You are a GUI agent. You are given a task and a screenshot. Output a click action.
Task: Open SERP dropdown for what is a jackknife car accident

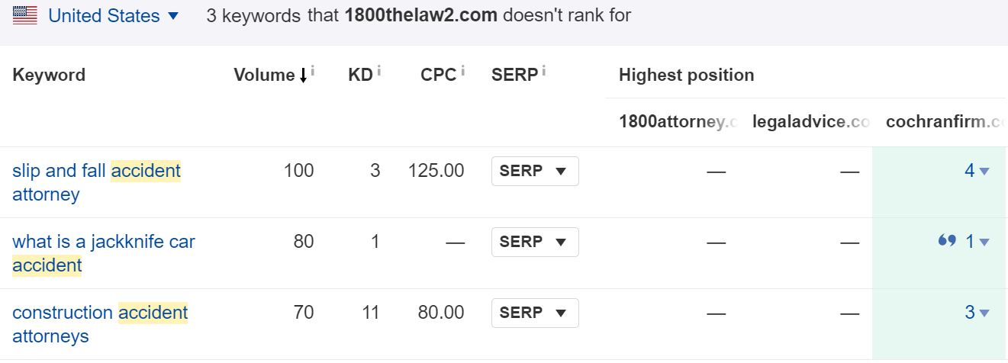(x=535, y=243)
